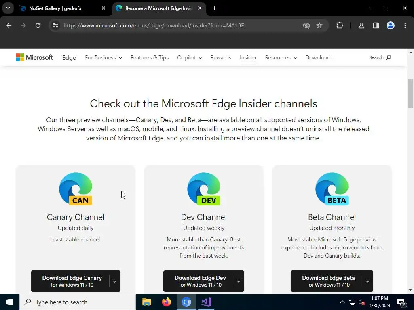Open the Download navigation link
The width and height of the screenshot is (414, 310).
pos(318,57)
